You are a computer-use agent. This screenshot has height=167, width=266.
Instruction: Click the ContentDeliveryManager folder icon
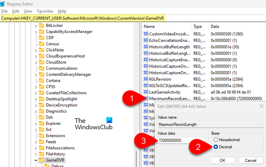[x=41, y=74]
